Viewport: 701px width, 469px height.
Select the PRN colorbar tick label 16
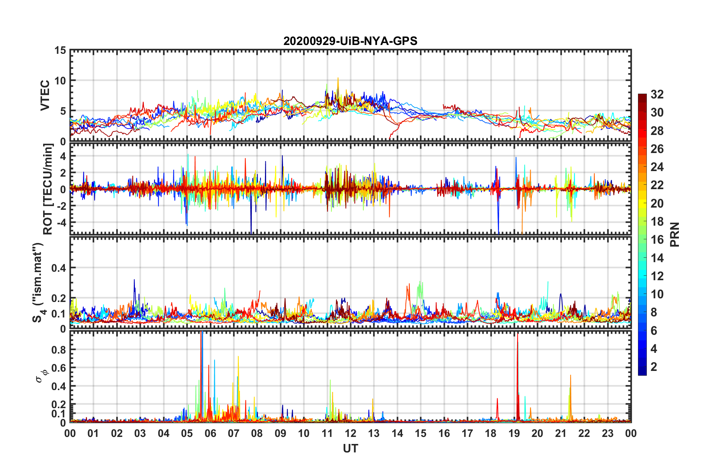point(657,240)
